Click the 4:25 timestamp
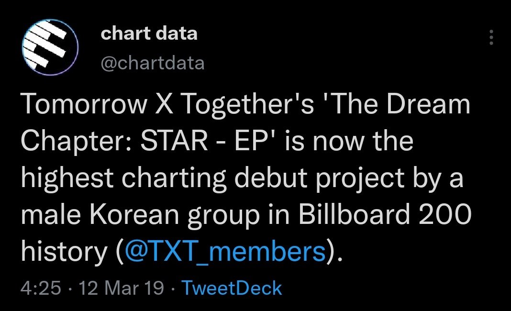 coord(41,288)
